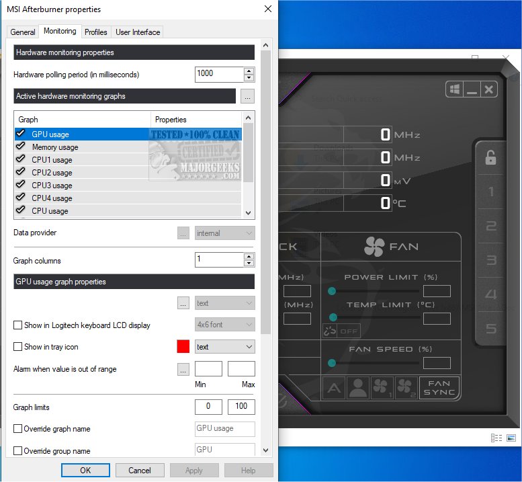The width and height of the screenshot is (522, 482).
Task: Click ellipsis button beside Data provider
Action: (x=183, y=233)
